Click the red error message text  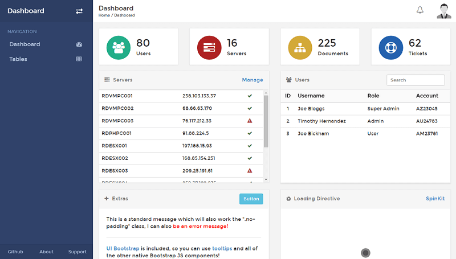coord(201,227)
